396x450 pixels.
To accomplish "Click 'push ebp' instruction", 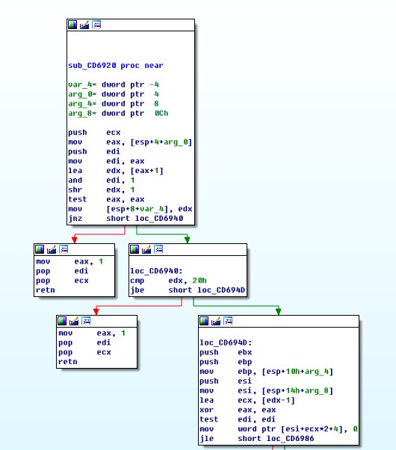I will pos(226,362).
